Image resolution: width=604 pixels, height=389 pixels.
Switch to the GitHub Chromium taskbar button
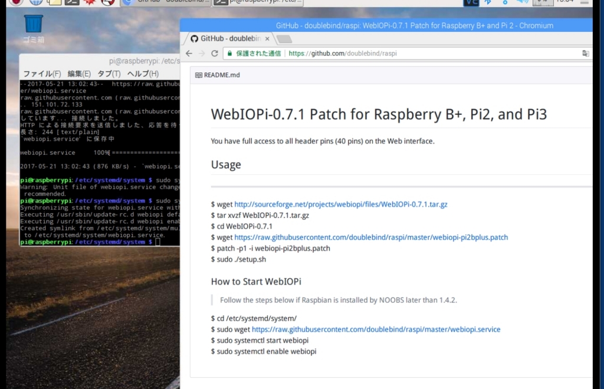pos(166,2)
